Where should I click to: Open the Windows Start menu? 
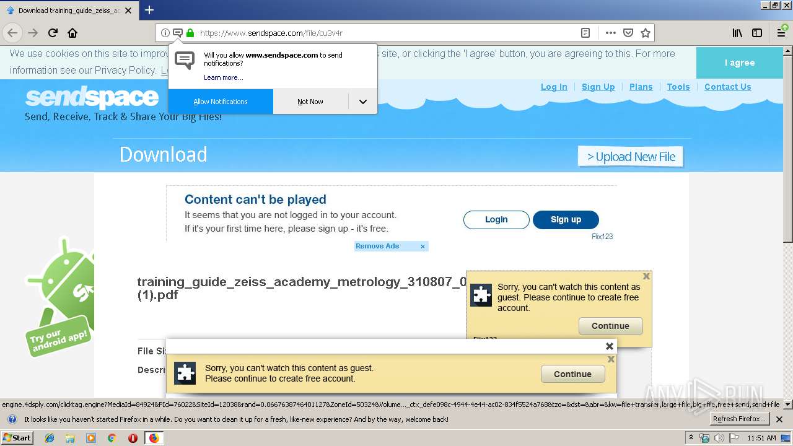[x=17, y=438]
